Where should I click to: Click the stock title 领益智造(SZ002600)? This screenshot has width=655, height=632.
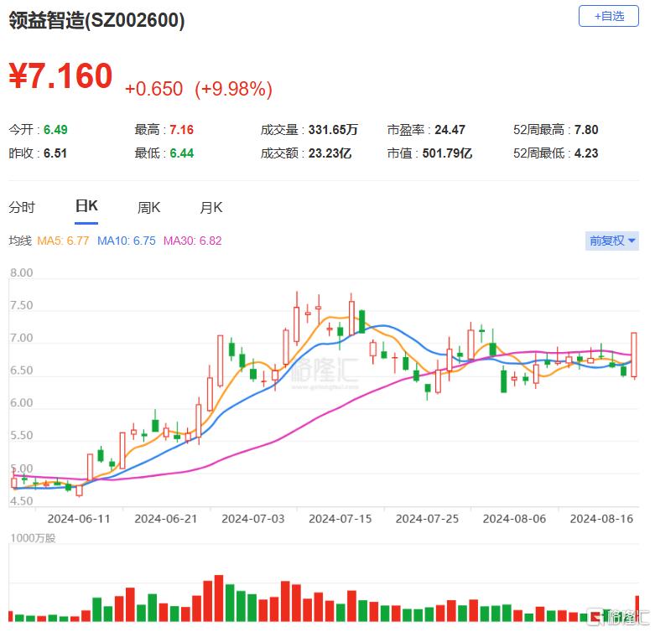96,20
